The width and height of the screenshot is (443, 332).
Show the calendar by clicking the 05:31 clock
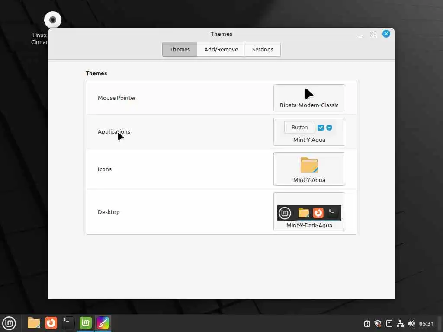click(x=426, y=323)
